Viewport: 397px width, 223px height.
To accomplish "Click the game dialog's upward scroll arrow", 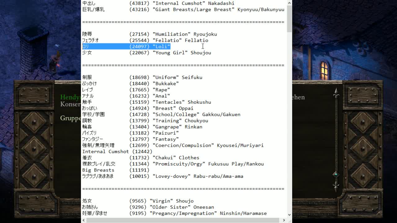I will coord(336,92).
